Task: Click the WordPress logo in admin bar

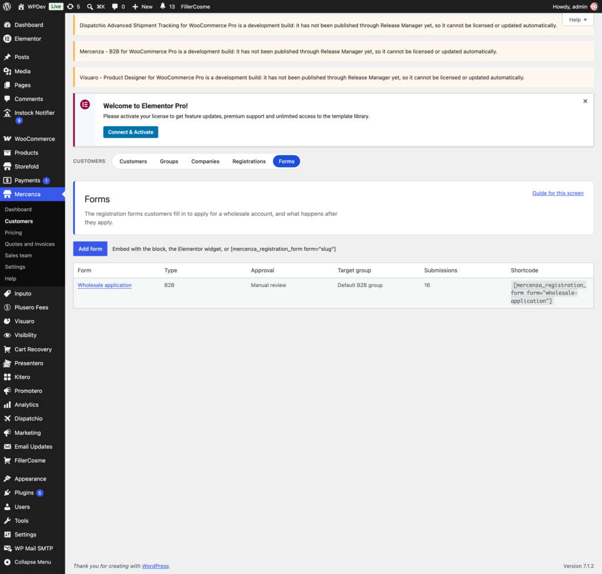Action: click(7, 6)
